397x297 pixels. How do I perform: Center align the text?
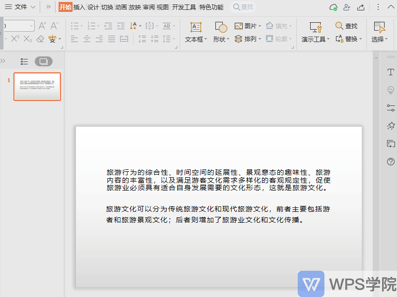pyautogui.click(x=87, y=39)
